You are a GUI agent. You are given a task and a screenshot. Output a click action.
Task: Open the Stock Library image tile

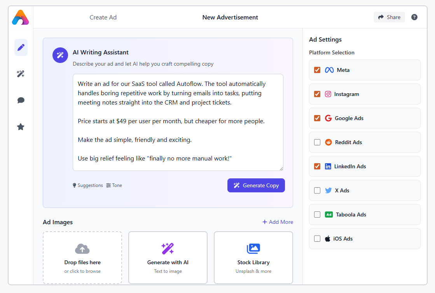pos(253,258)
